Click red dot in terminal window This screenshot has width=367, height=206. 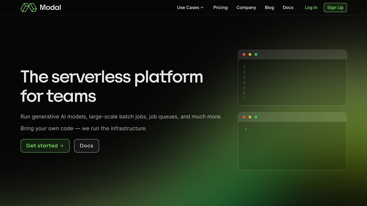244,117
